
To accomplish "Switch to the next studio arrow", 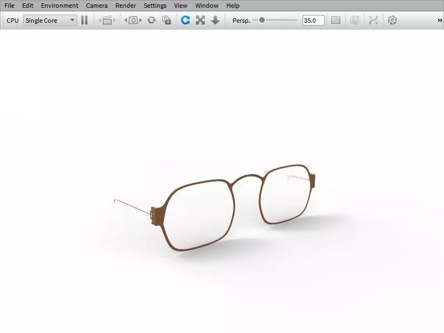I will pos(114,20).
